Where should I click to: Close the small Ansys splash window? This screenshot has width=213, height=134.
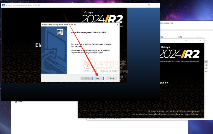(x=200, y=41)
